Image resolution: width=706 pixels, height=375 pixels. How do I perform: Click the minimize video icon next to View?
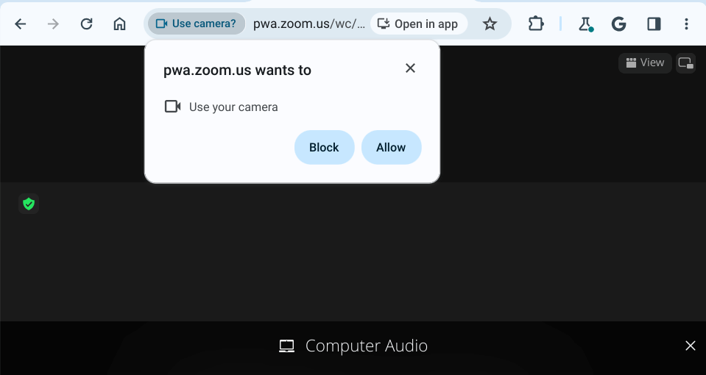click(685, 63)
